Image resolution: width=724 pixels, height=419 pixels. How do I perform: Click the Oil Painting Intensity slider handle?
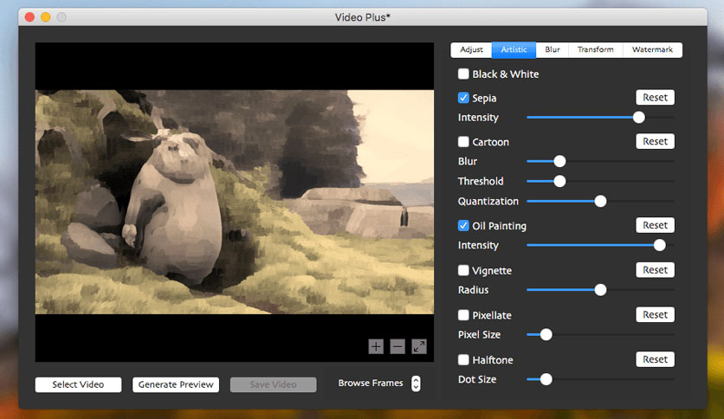click(x=660, y=245)
